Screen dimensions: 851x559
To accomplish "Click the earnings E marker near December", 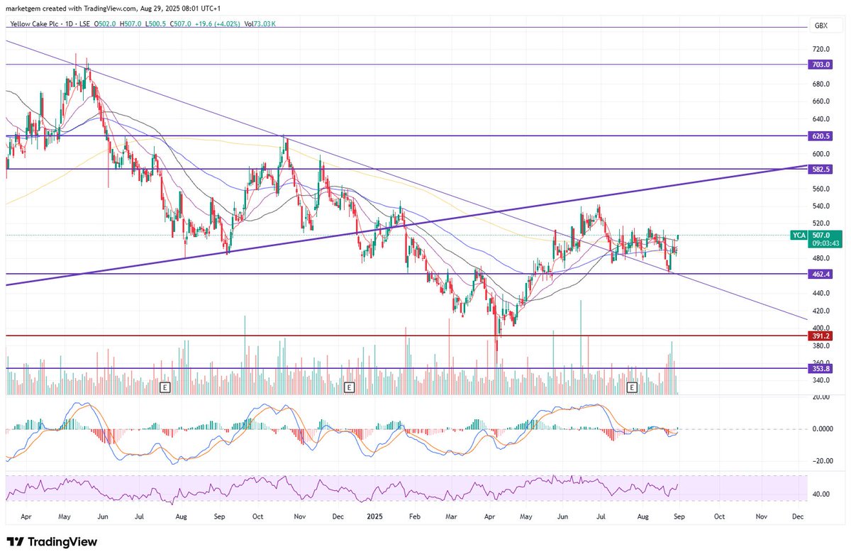I will pyautogui.click(x=348, y=388).
